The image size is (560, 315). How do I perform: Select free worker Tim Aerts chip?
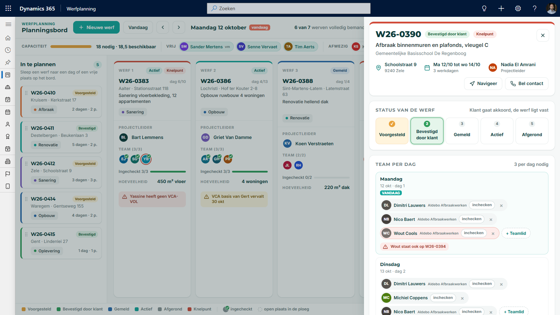[x=301, y=47]
